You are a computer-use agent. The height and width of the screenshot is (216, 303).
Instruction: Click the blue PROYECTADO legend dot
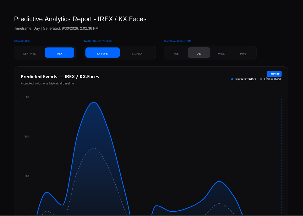point(232,79)
